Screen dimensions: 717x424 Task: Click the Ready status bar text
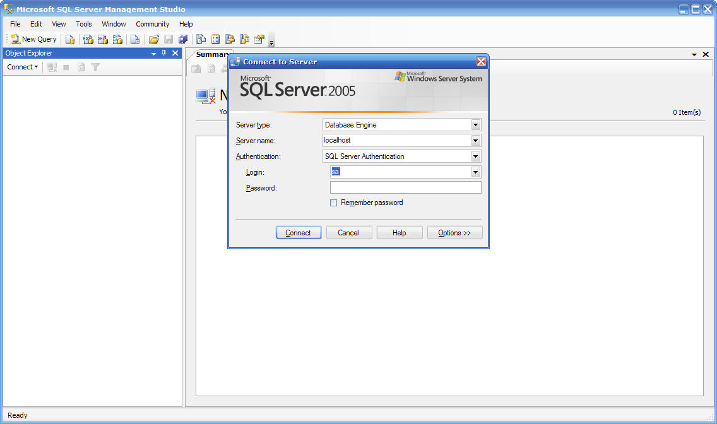pyautogui.click(x=18, y=415)
